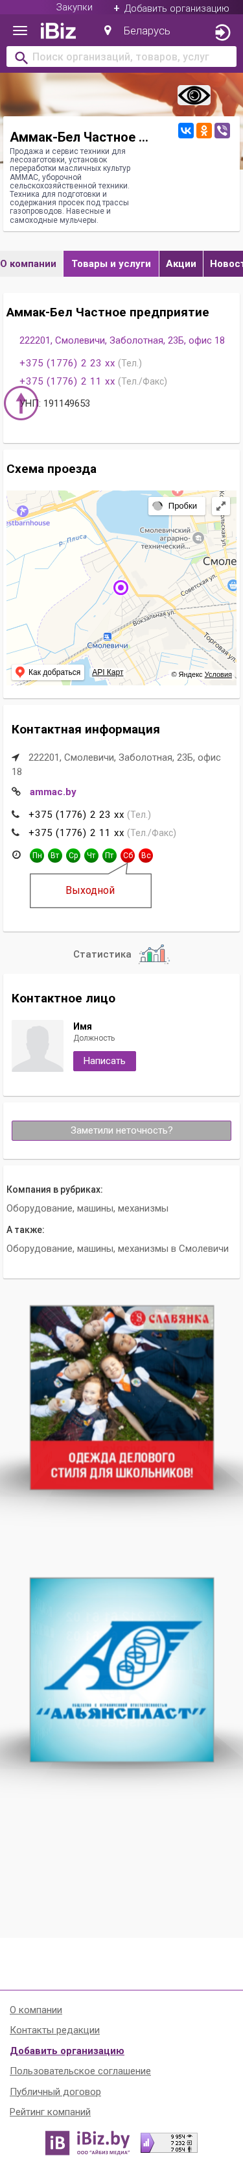Screen dimensions: 243x2173
Task: Open the Товары и услуги tab
Action: [111, 264]
